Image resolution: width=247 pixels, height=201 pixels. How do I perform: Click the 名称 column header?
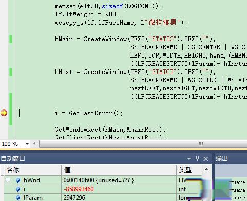(x=32, y=170)
